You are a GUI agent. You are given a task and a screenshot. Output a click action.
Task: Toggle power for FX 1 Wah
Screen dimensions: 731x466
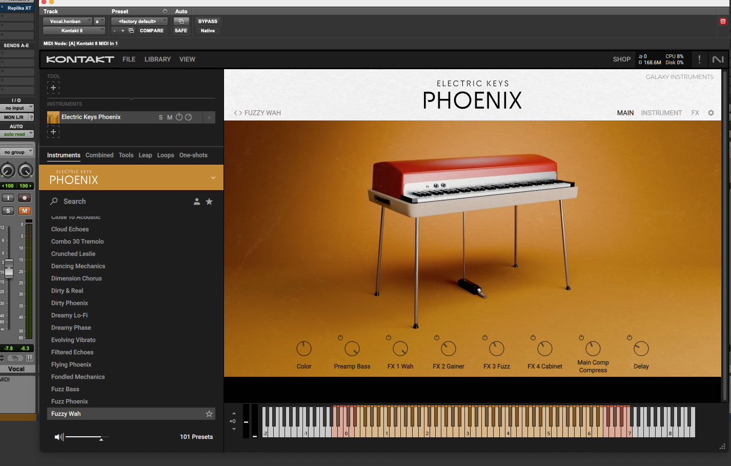[389, 337]
